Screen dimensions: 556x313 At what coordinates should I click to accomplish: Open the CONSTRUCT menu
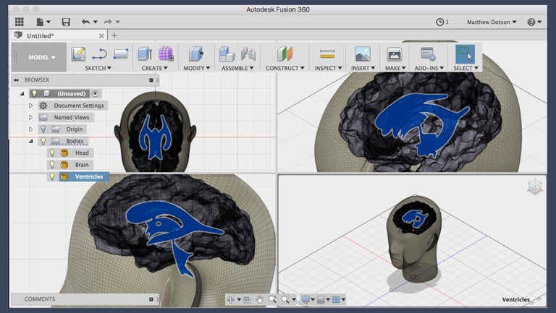pos(285,68)
